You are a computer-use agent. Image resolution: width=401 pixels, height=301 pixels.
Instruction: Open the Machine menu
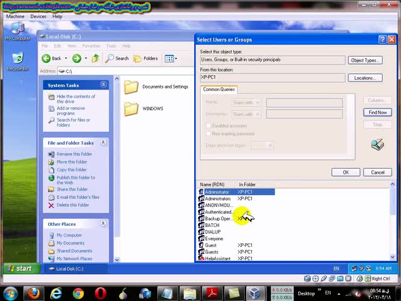(15, 16)
